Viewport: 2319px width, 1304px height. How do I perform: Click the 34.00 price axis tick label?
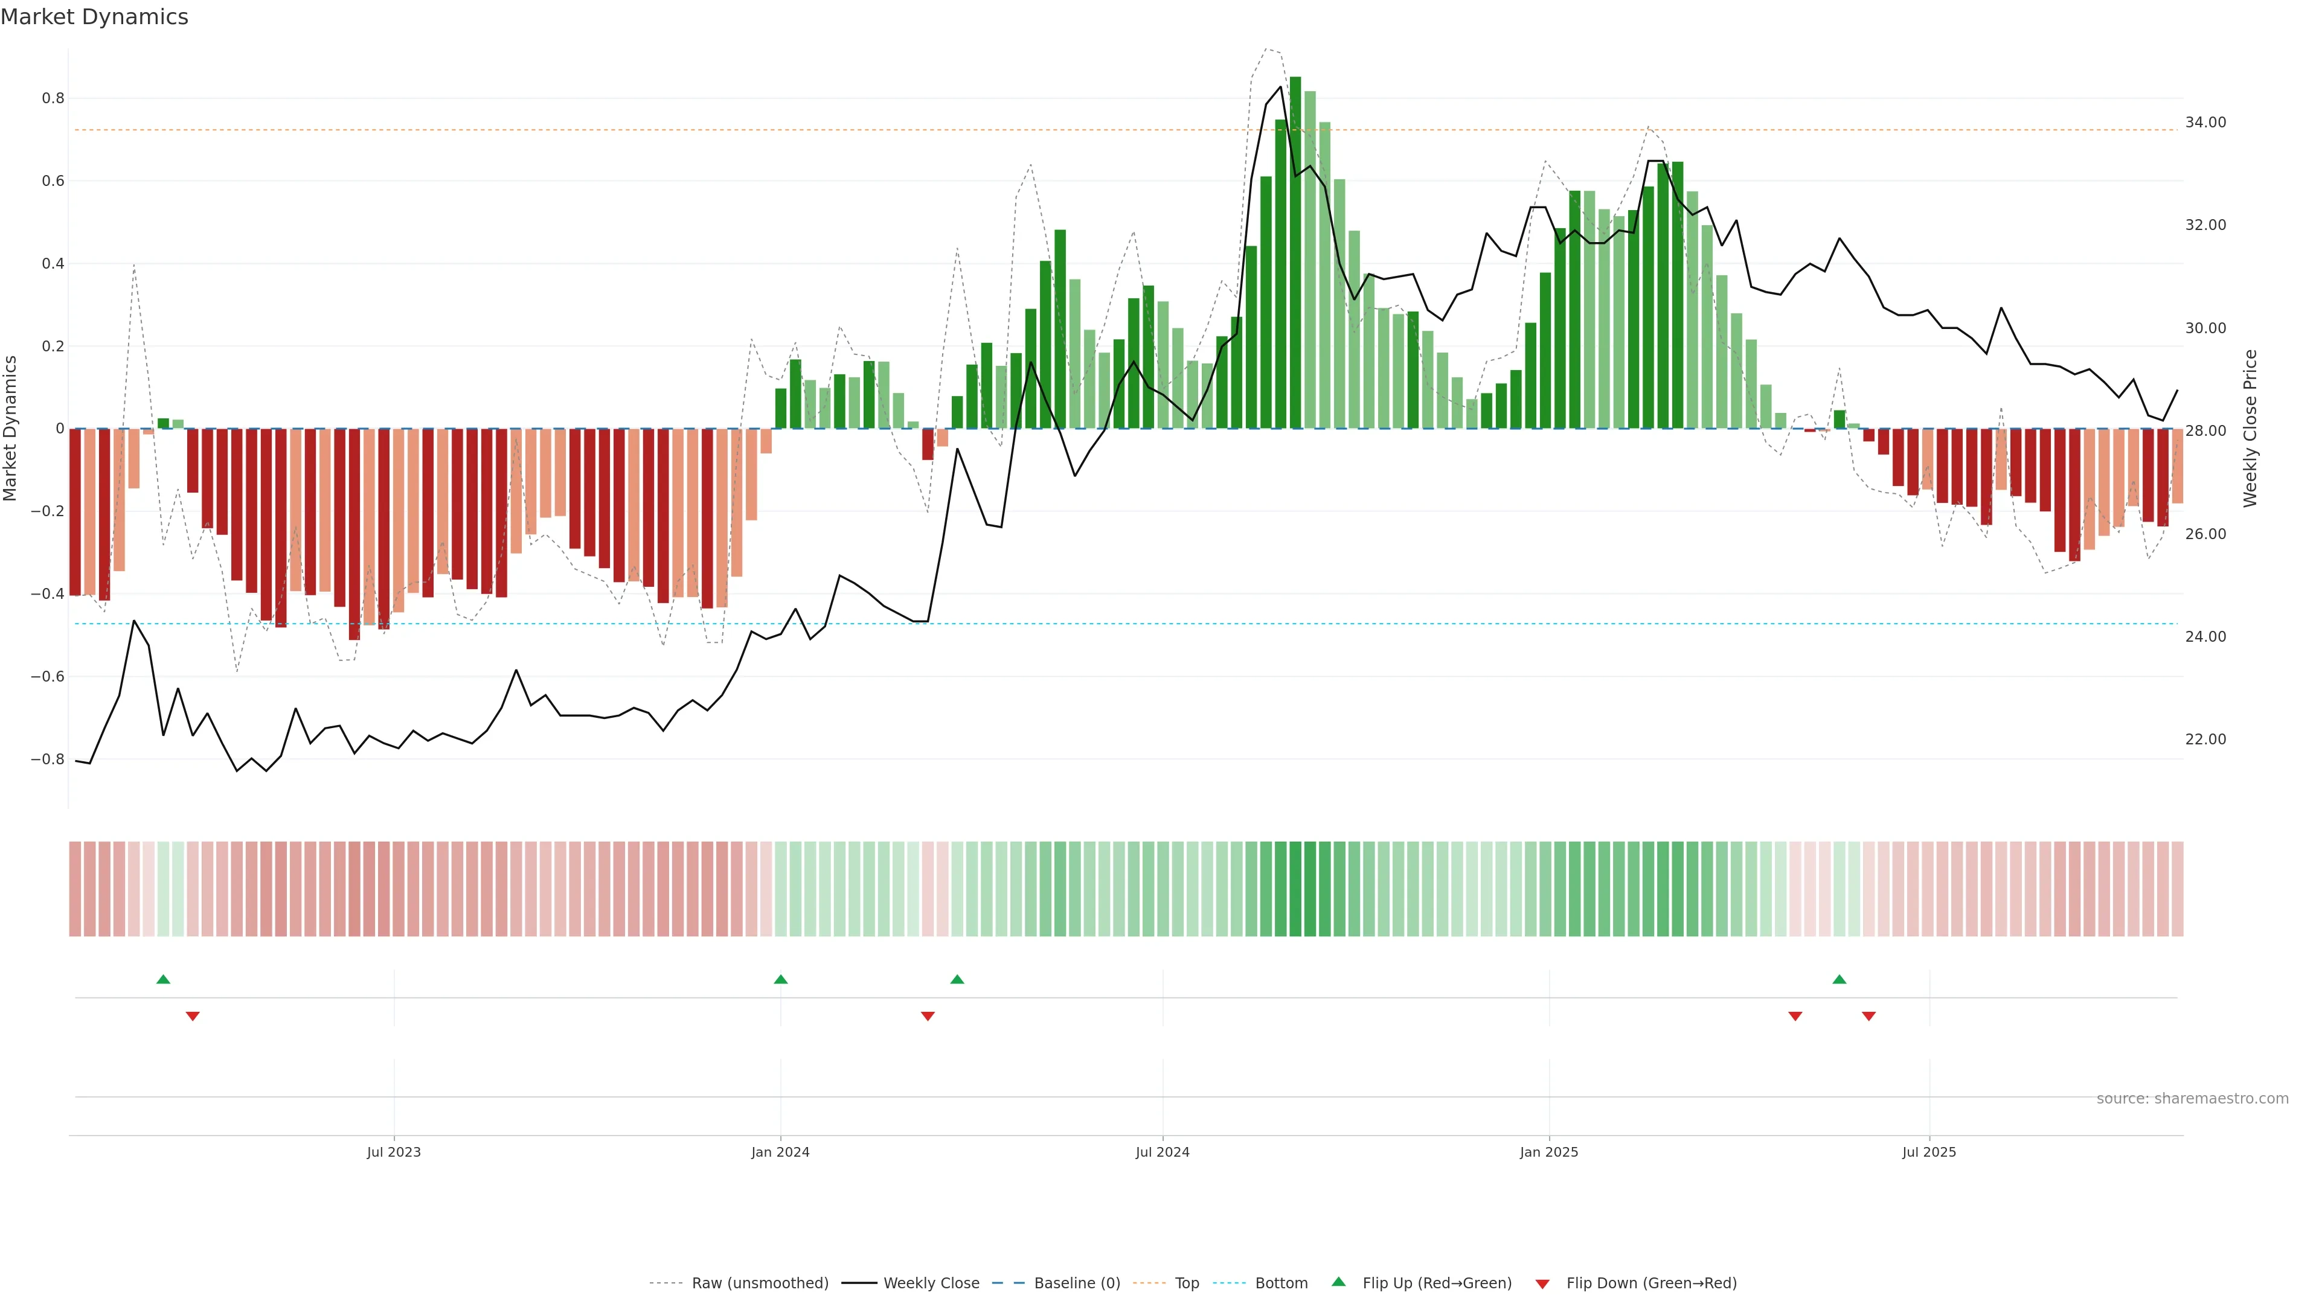click(2205, 123)
